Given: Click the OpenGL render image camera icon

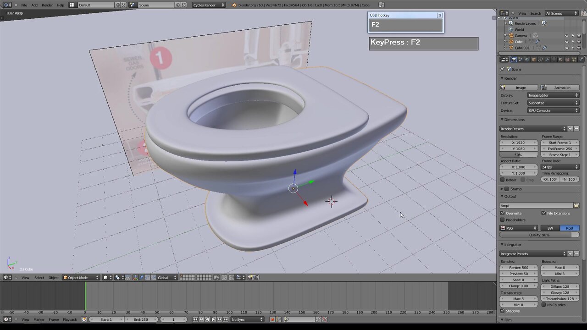Looking at the screenshot, I should point(250,277).
